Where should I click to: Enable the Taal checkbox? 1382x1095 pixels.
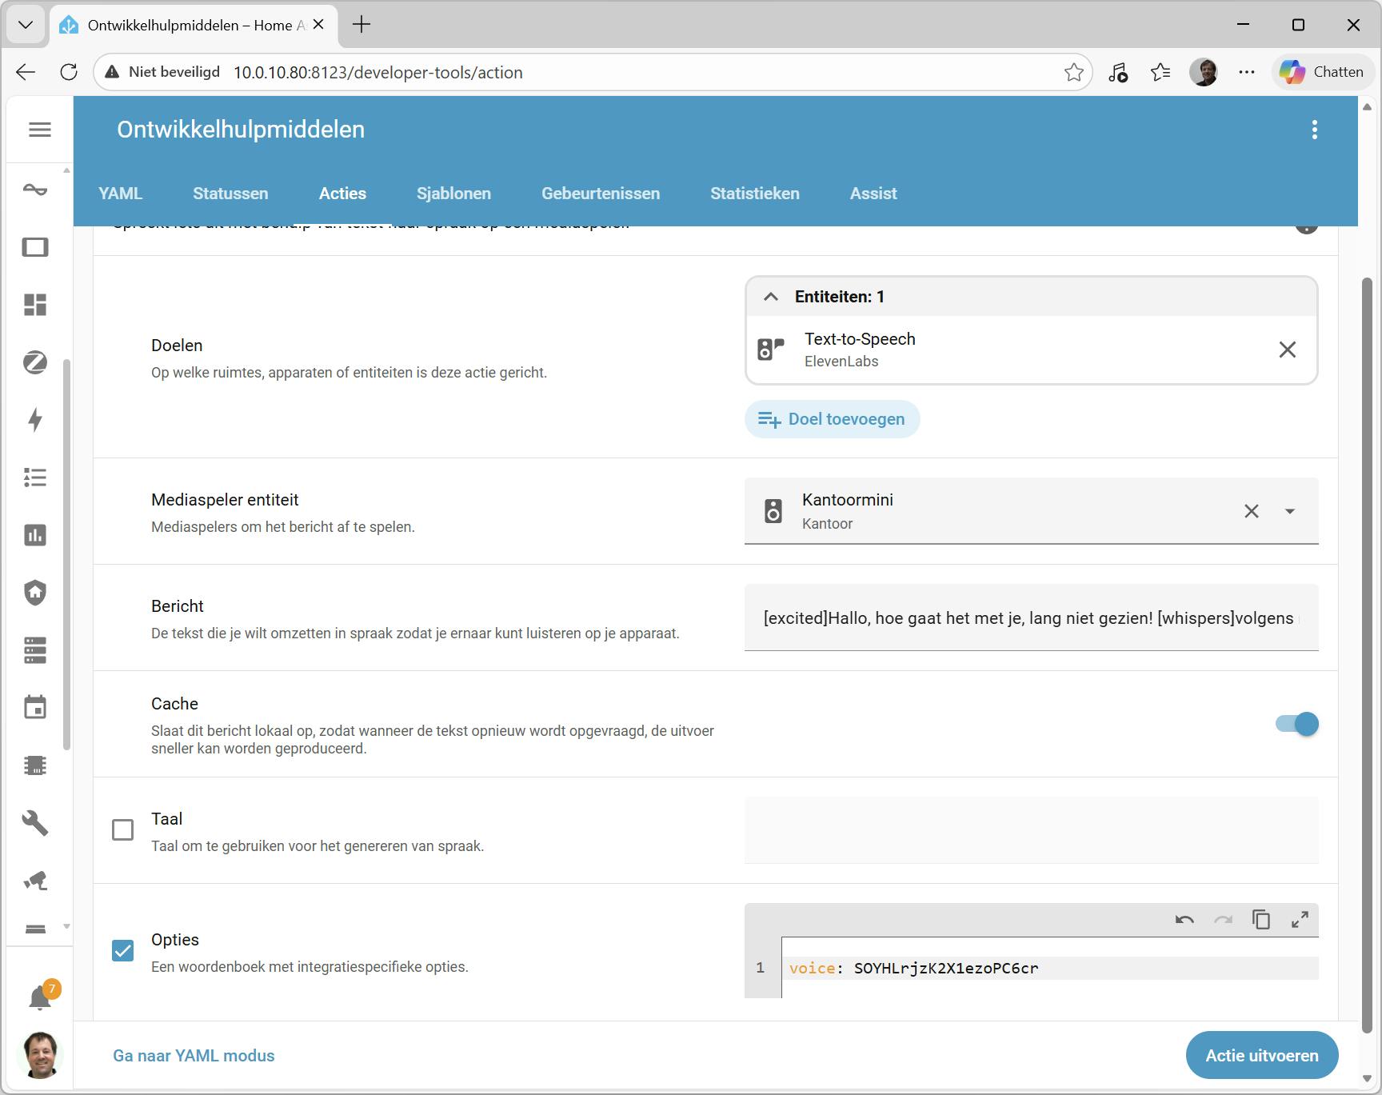[x=123, y=829]
